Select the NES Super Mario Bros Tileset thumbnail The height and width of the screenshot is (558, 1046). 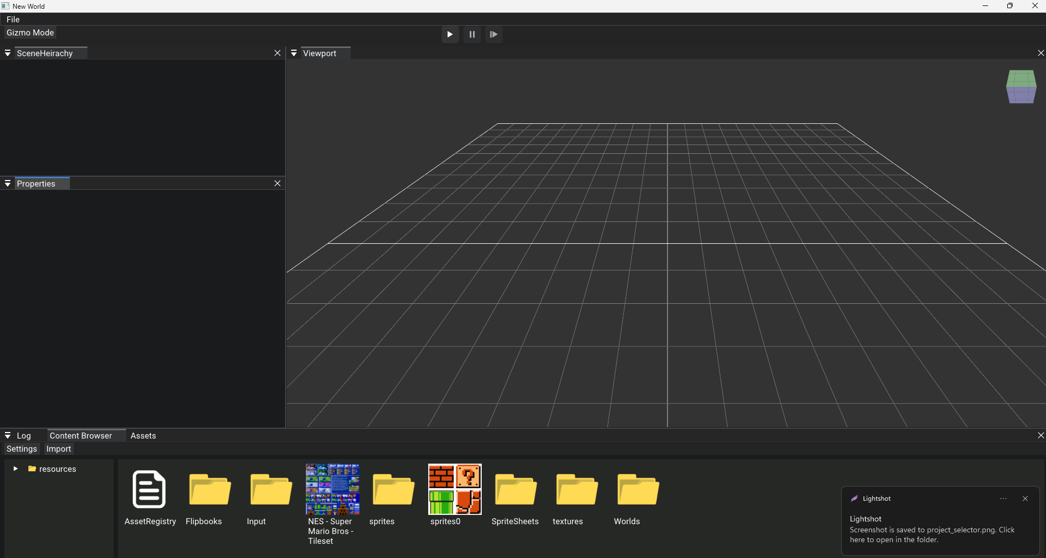pos(332,489)
